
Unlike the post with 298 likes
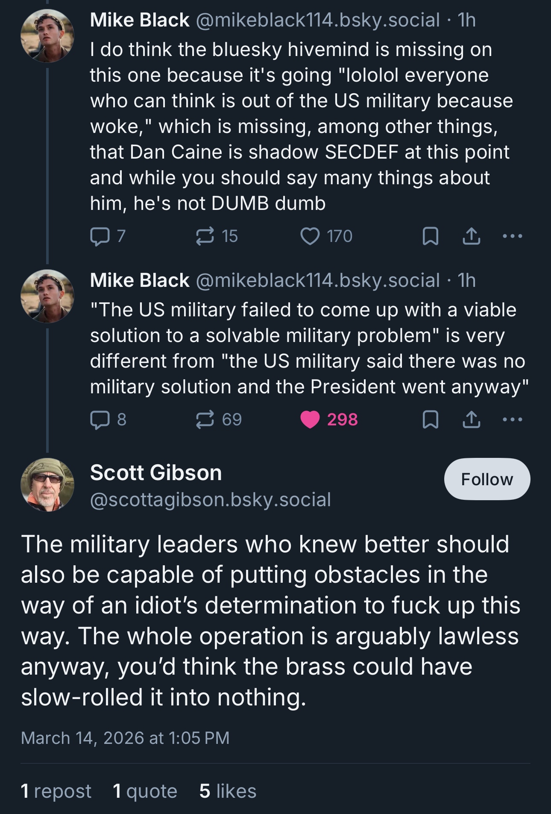tap(310, 419)
